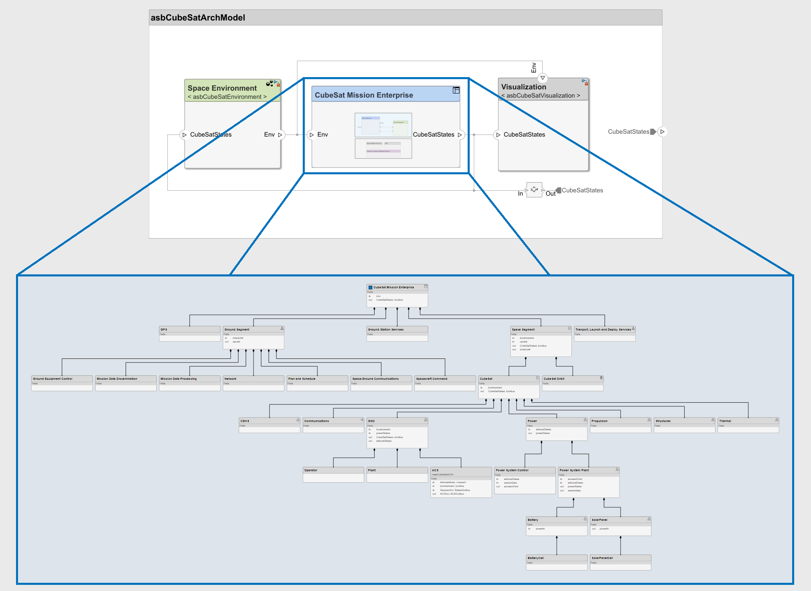
Task: Click CubeSatStates input port on Visualization
Action: (498, 135)
